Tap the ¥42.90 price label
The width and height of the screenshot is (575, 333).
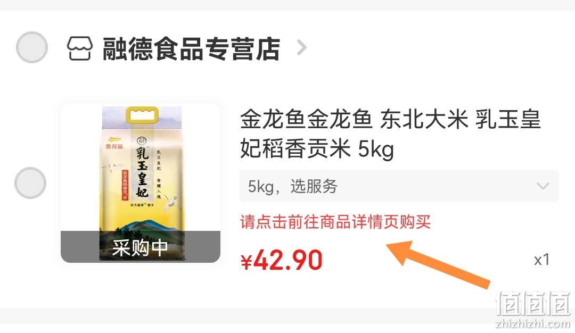point(281,260)
